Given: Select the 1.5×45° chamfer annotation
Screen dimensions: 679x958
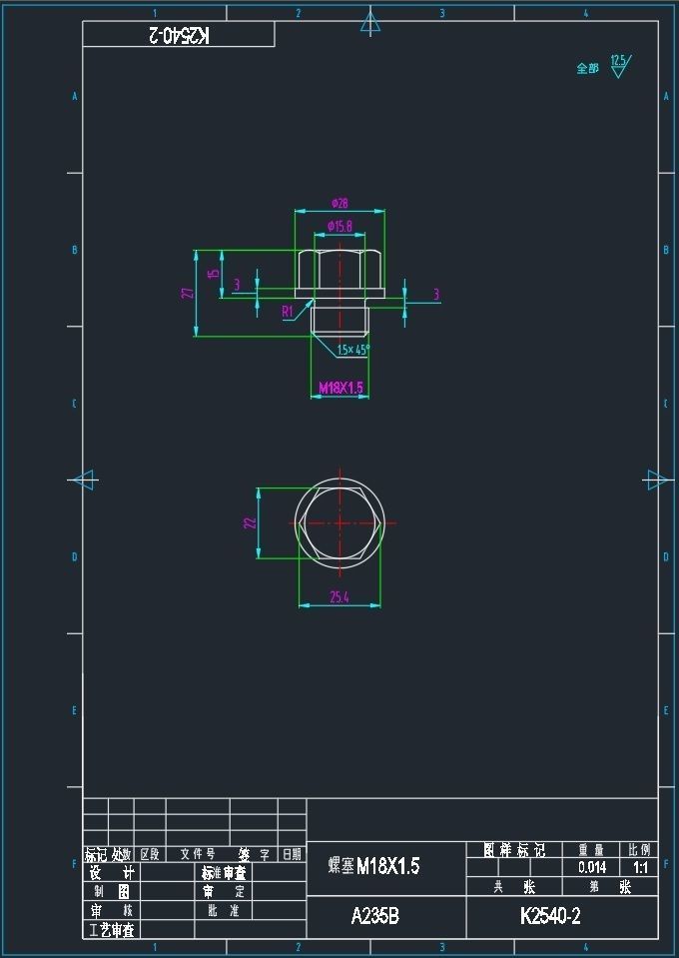Looking at the screenshot, I should tap(354, 350).
